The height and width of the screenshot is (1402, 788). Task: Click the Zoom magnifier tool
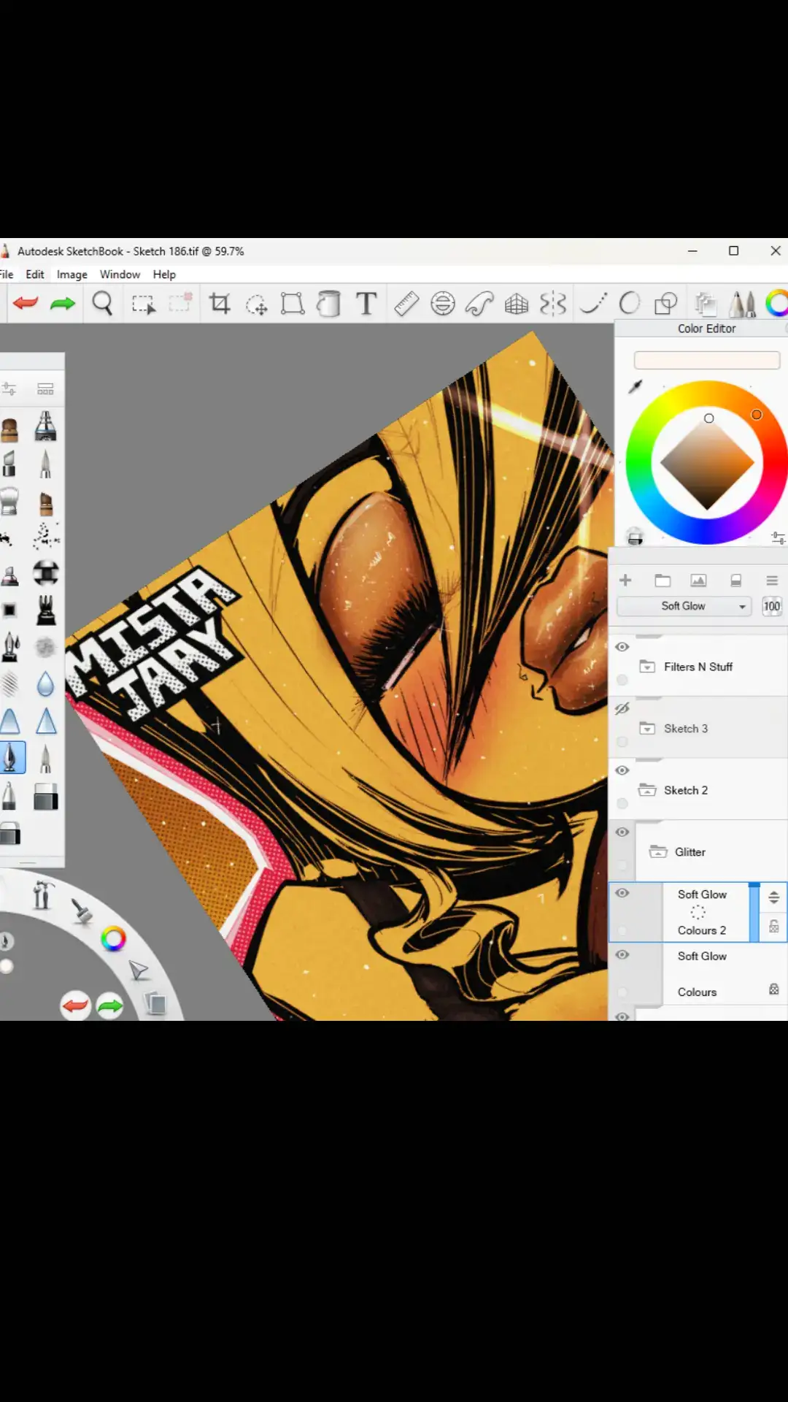click(103, 303)
